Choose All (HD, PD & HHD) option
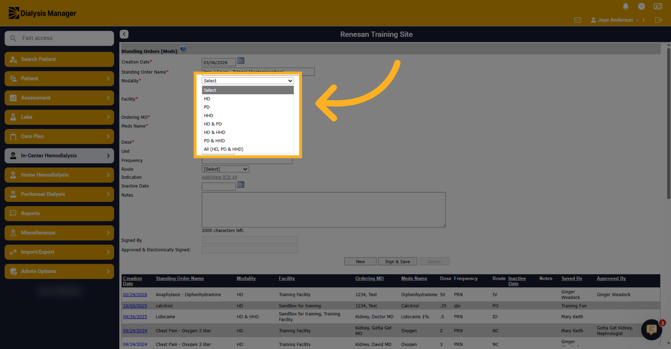The width and height of the screenshot is (671, 349). point(248,149)
